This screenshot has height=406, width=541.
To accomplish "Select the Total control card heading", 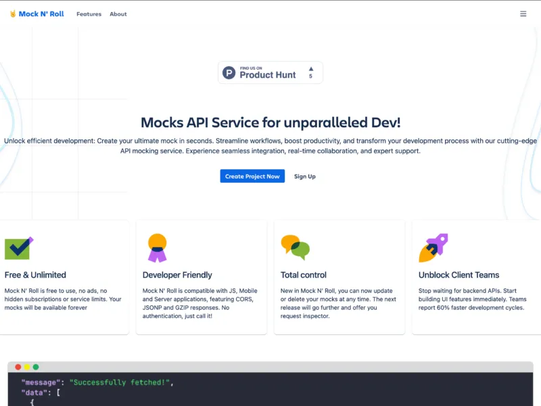I will (304, 275).
